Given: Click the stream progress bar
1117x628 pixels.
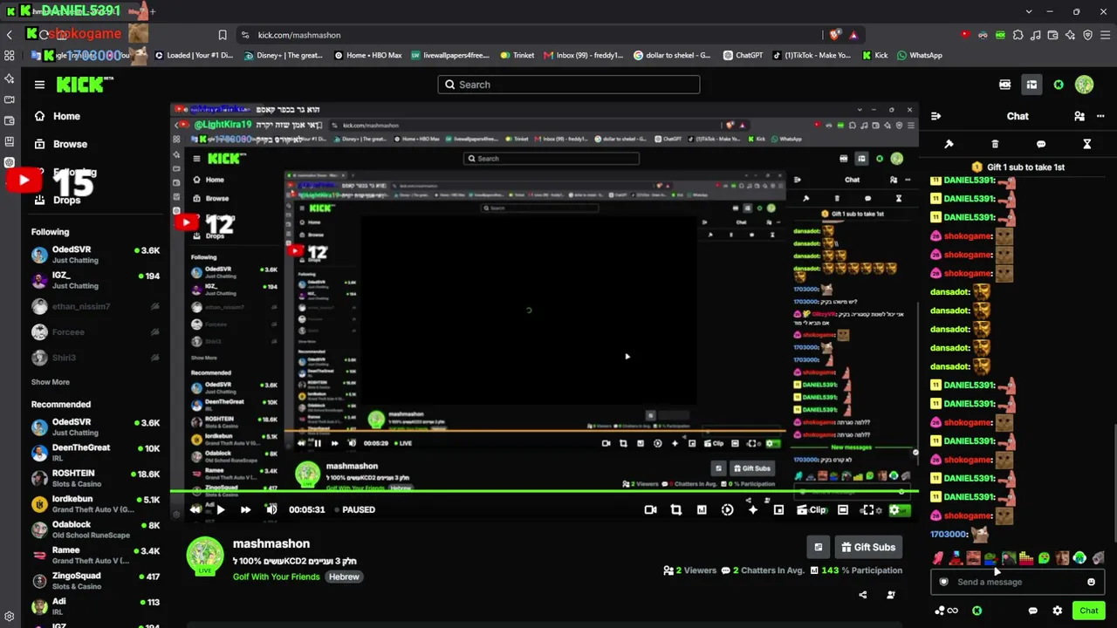Looking at the screenshot, I should click(x=545, y=492).
